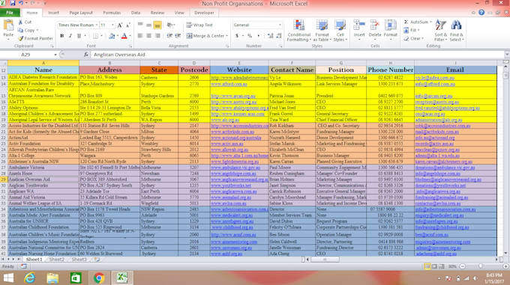Viewport: 510px width, 285px height.
Task: Open www.afford.com.au hyperlink
Action: [229, 84]
